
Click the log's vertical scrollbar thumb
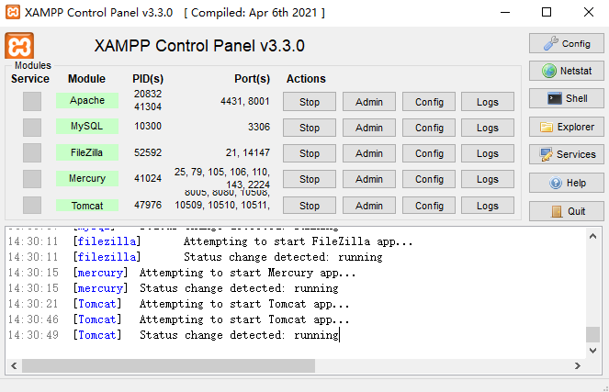tap(592, 334)
